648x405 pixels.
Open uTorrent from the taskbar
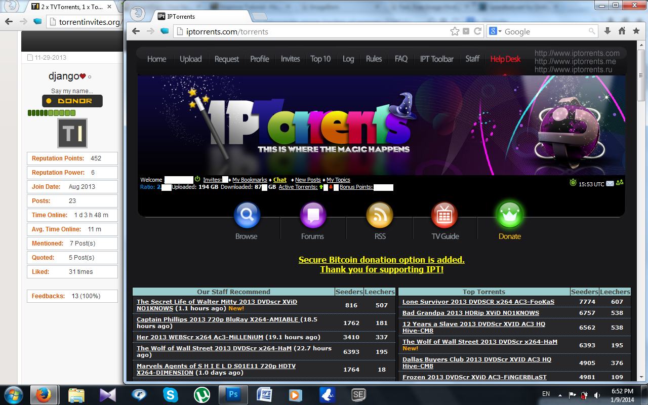(203, 394)
